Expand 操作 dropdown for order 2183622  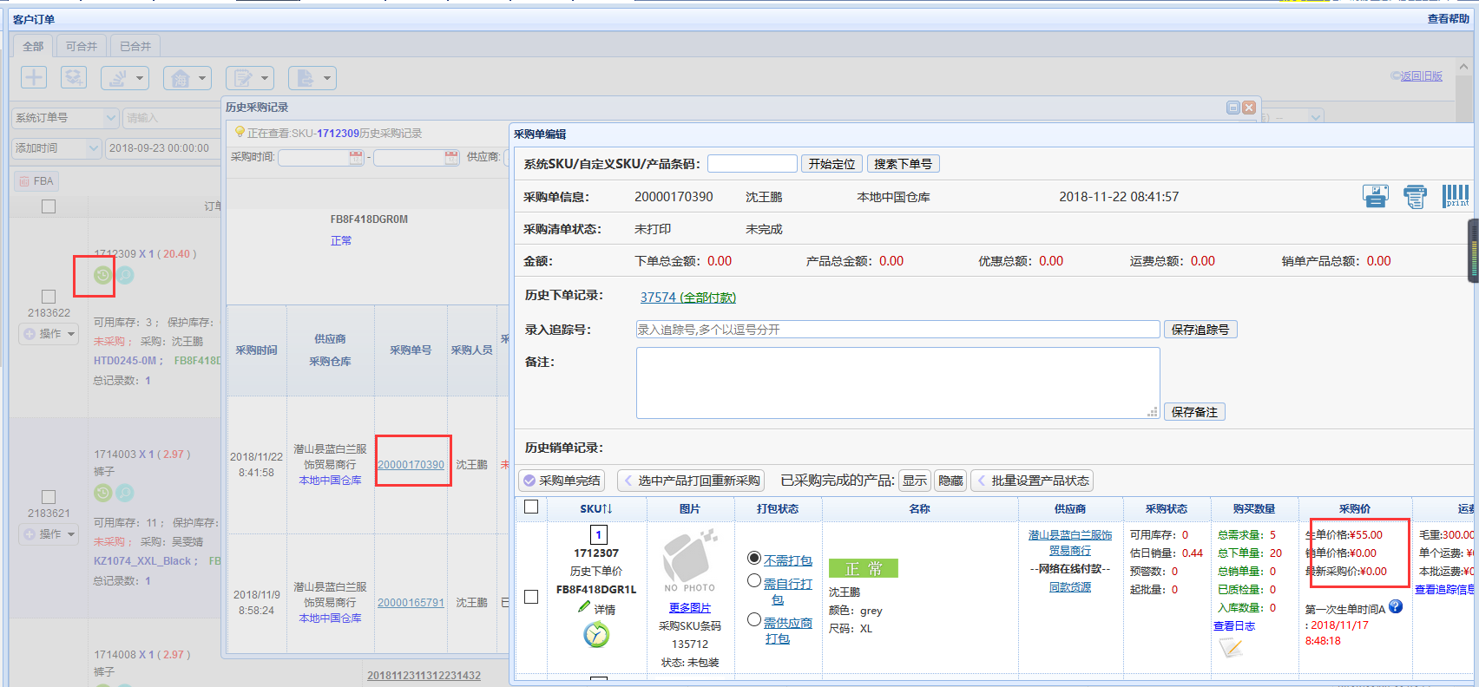click(x=49, y=334)
